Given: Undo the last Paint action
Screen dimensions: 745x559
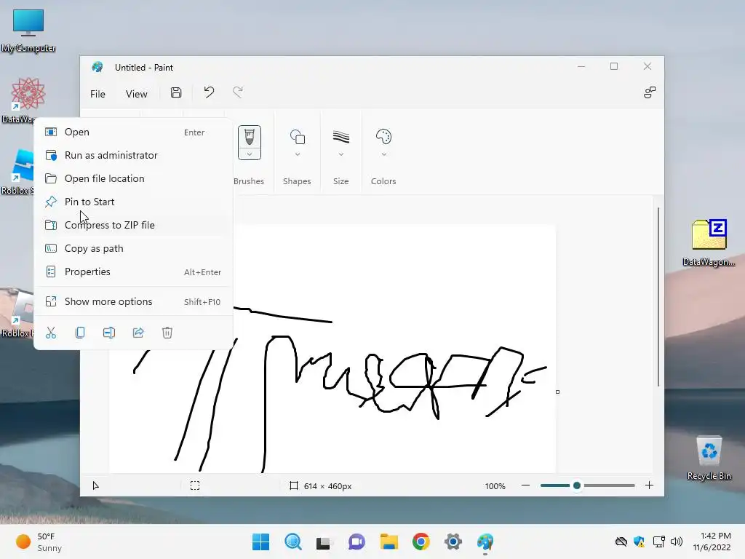Looking at the screenshot, I should coord(209,92).
